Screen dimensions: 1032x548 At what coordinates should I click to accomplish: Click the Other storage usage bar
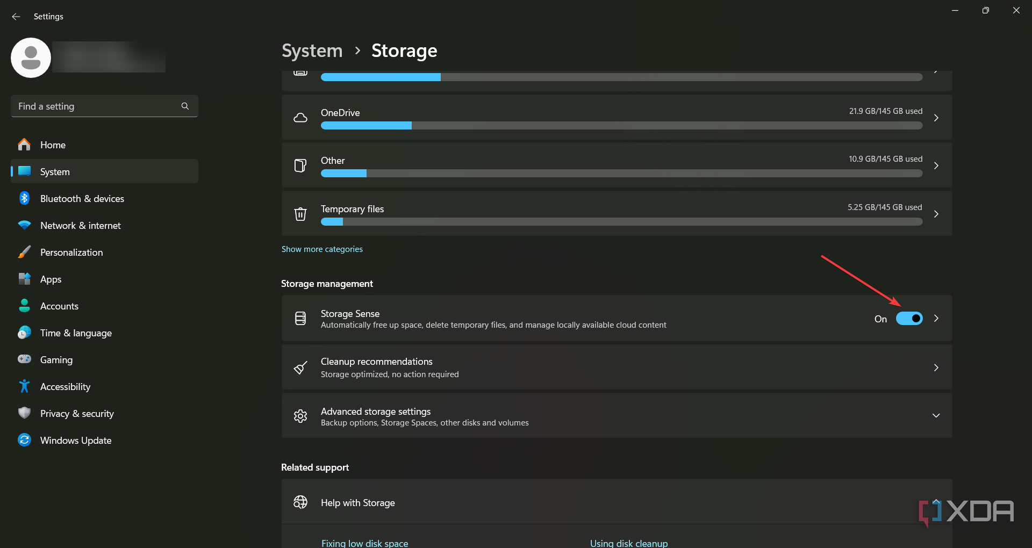[621, 173]
